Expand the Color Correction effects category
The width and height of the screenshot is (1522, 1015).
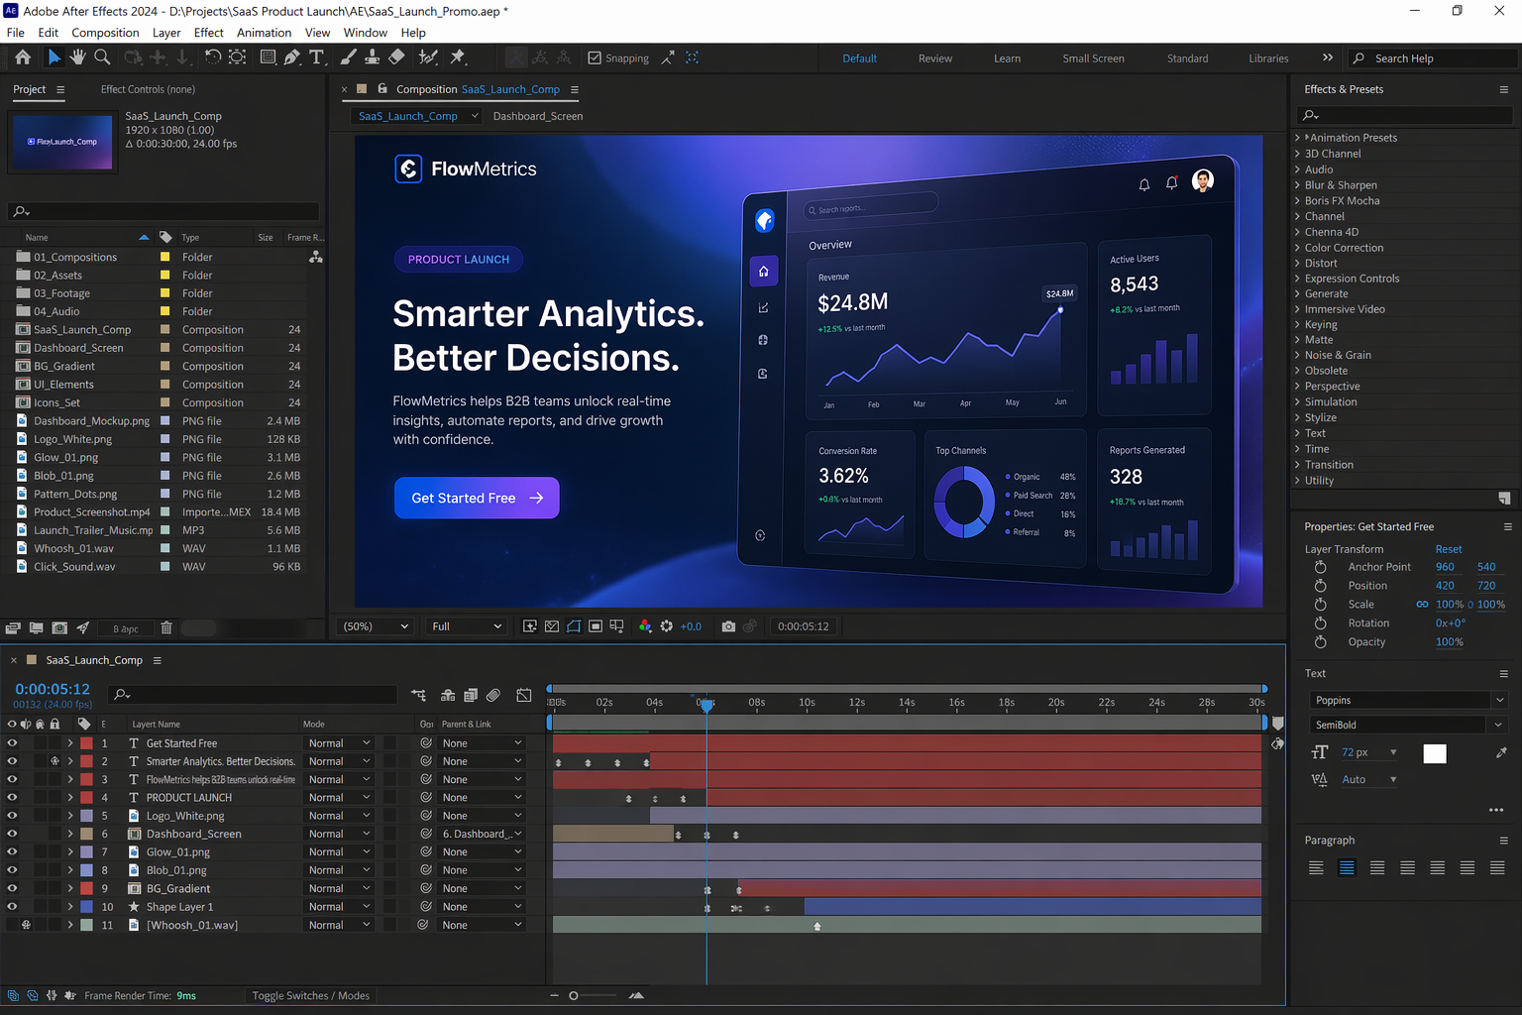(x=1298, y=248)
